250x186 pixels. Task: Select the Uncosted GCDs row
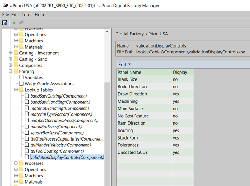tap(155, 152)
